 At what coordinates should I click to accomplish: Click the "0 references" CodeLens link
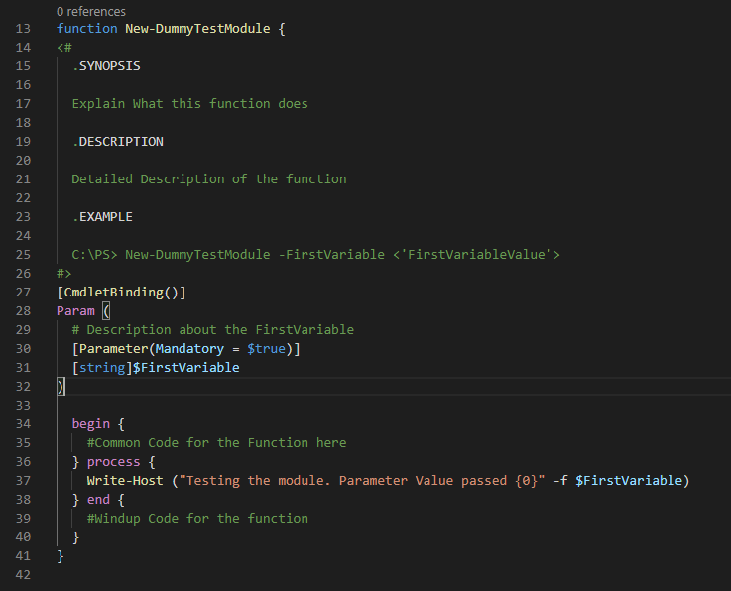[x=91, y=11]
